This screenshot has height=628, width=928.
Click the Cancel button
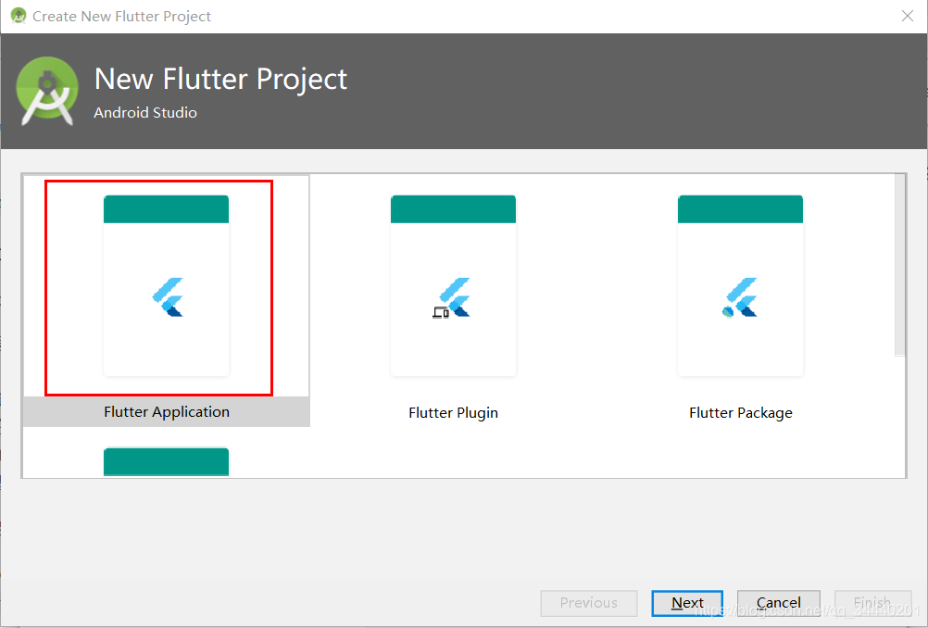(x=778, y=603)
